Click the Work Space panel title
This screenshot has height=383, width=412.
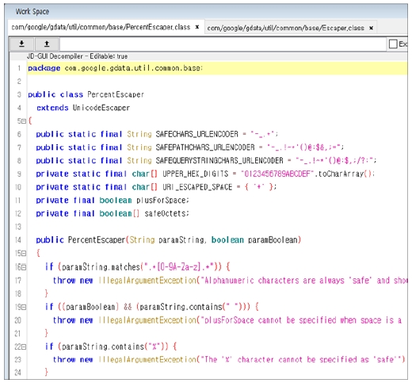click(32, 12)
